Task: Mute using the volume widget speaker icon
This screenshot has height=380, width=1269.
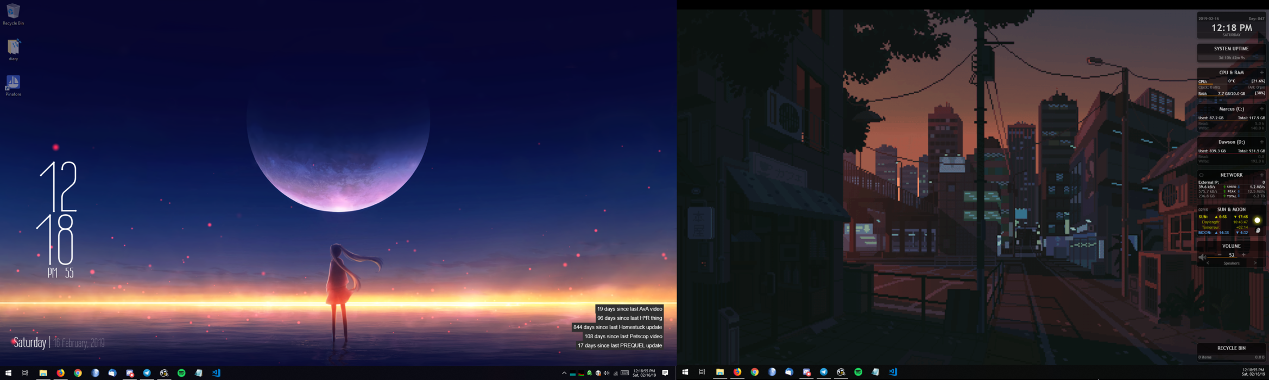Action: (1202, 257)
